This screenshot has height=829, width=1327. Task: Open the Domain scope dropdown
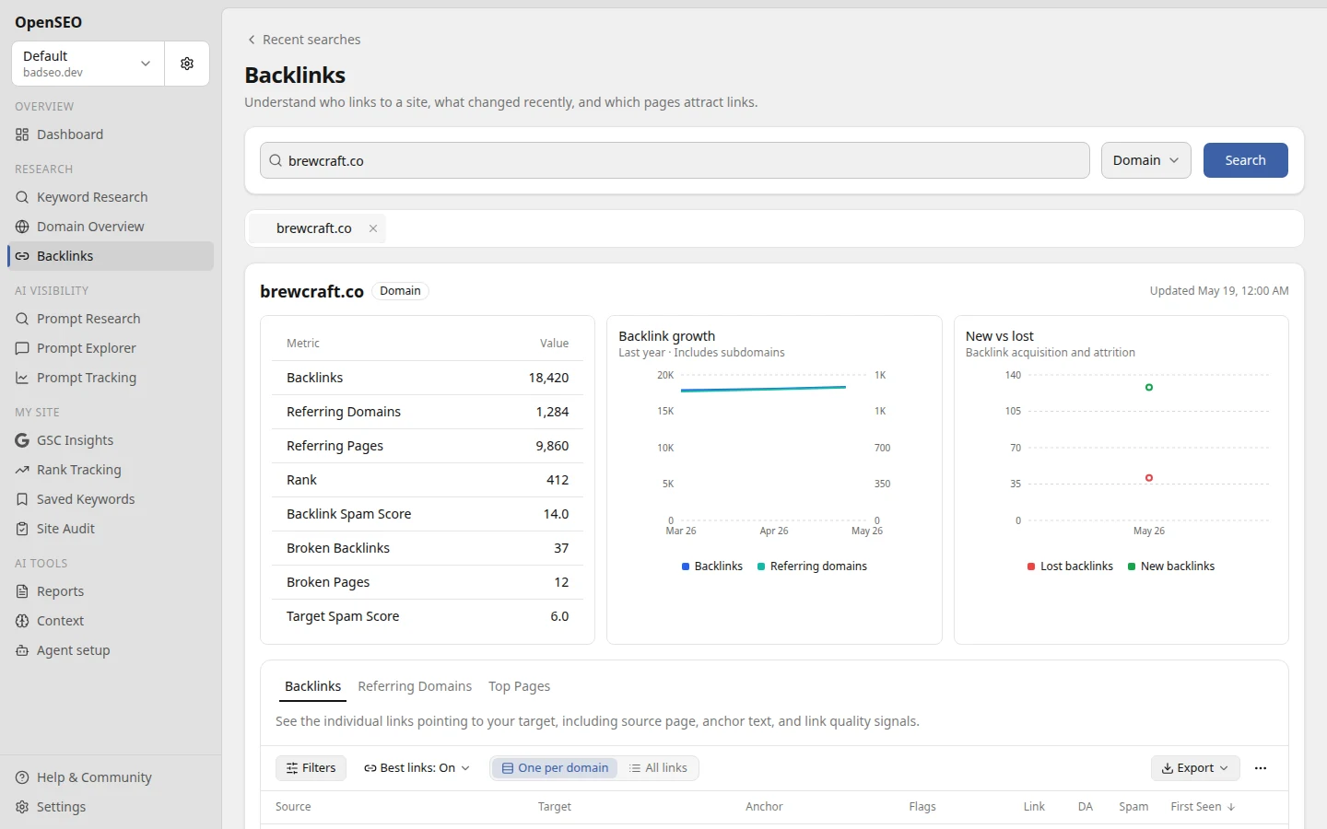1146,160
